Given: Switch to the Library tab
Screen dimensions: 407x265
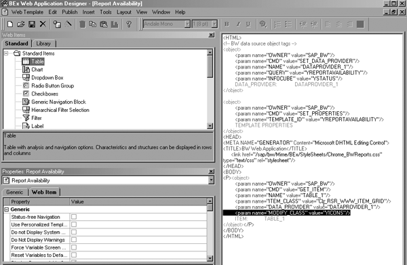Looking at the screenshot, I should [x=43, y=43].
